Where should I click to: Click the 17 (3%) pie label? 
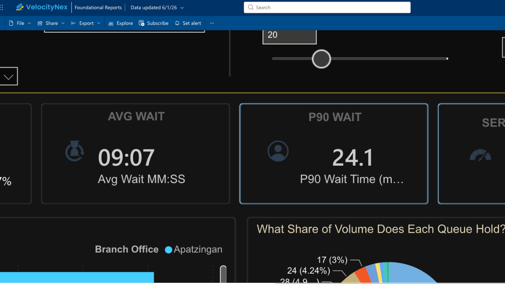point(332,260)
